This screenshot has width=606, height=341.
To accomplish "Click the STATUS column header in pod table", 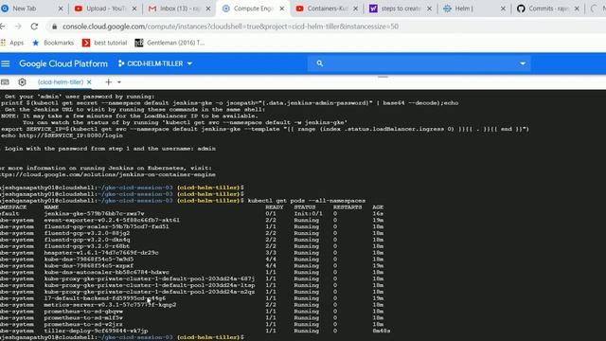I will (305, 207).
